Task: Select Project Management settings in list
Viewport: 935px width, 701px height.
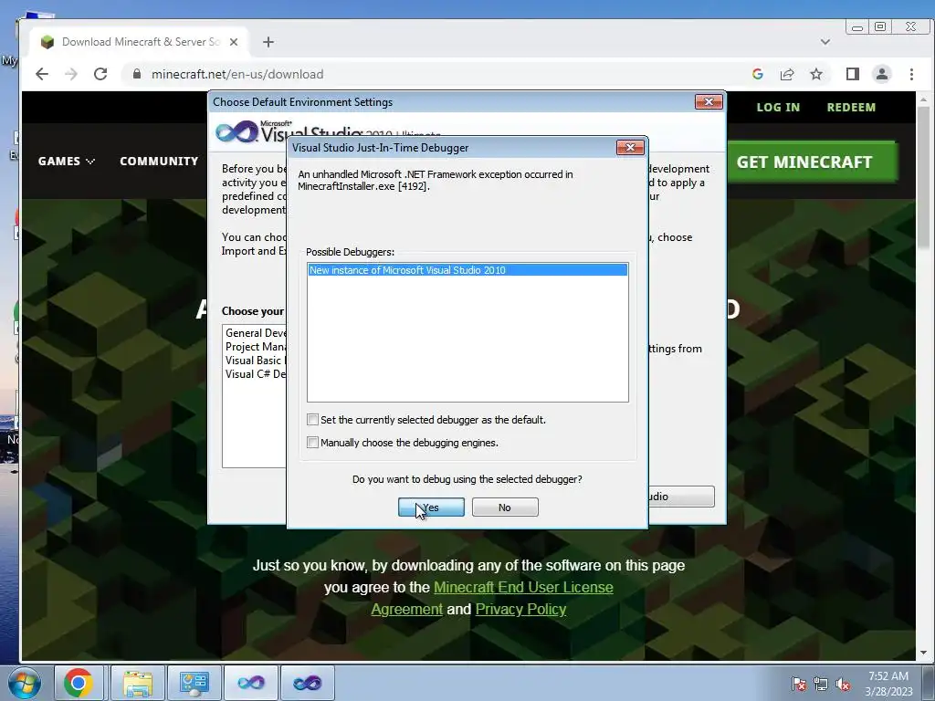Action: (x=256, y=347)
